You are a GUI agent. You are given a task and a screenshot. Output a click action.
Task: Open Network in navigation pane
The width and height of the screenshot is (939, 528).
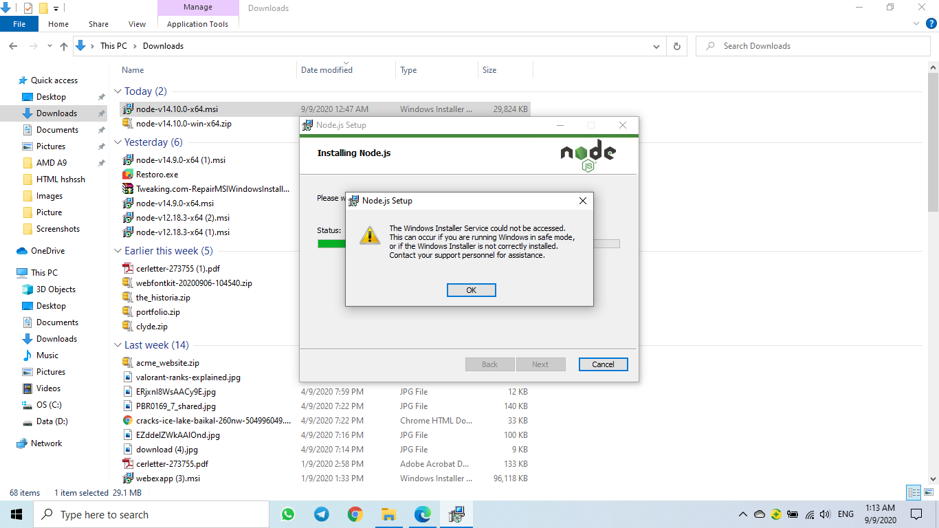46,443
